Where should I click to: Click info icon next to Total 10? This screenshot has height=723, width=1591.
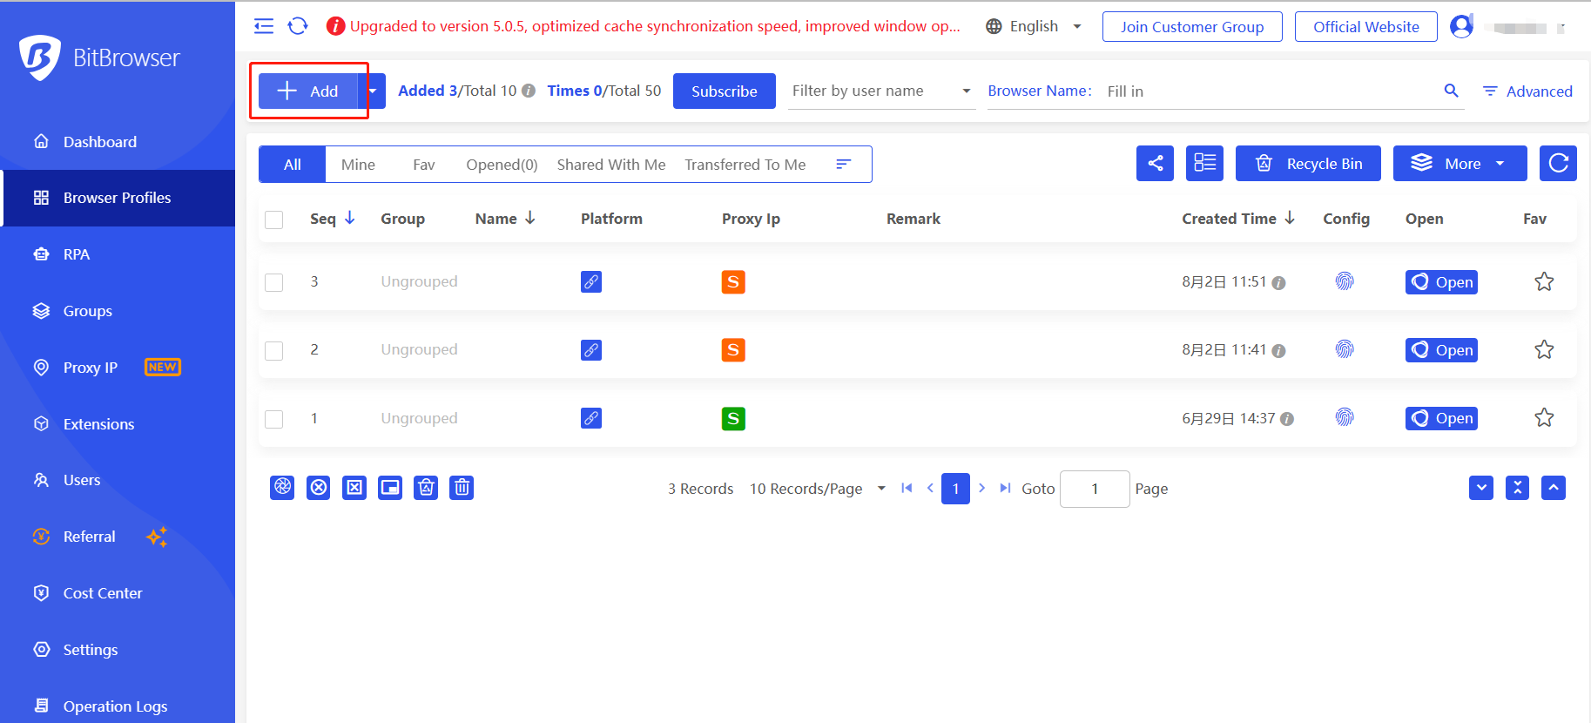[529, 91]
